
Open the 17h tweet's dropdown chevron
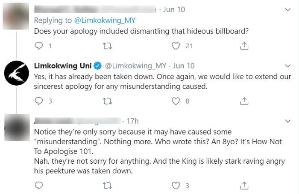[287, 122]
